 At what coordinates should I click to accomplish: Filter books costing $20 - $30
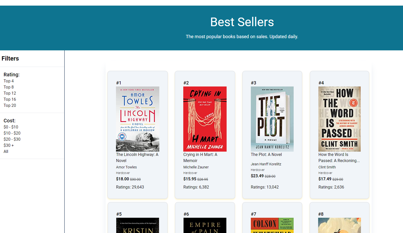tap(12, 139)
